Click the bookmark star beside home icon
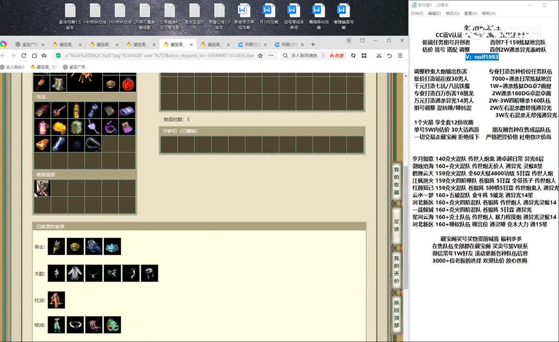559x342 pixels. (x=44, y=56)
